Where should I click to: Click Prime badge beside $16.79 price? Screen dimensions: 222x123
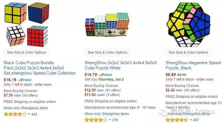click(105, 75)
